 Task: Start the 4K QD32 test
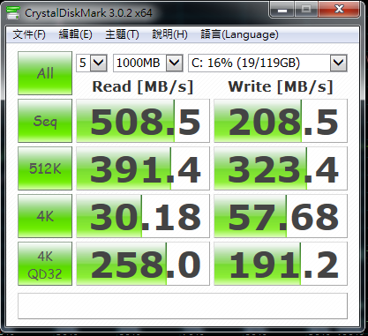pos(45,264)
